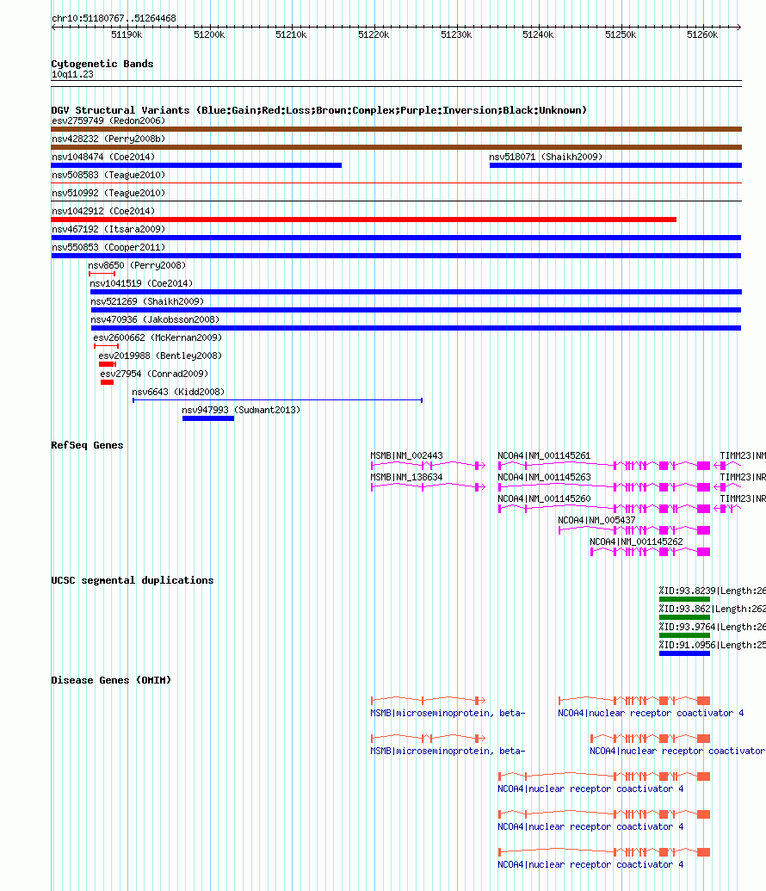Open variant nsv8650 (Perry2008) label
The height and width of the screenshot is (891, 766).
(137, 265)
